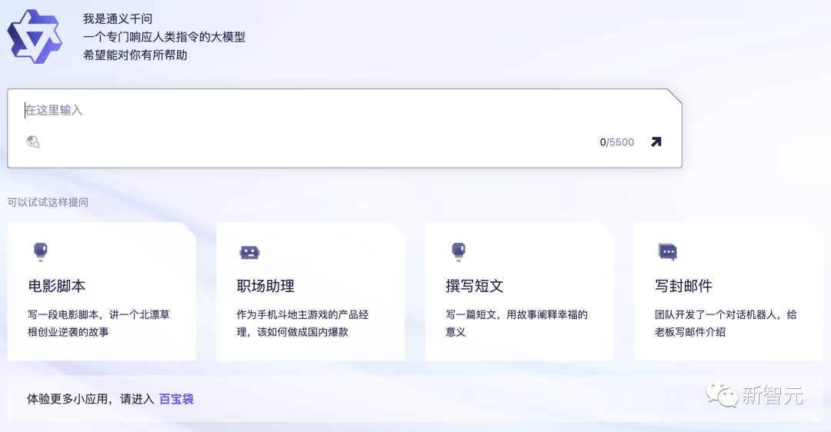The width and height of the screenshot is (831, 432).
Task: Open the 百宝袋 link
Action: point(176,399)
